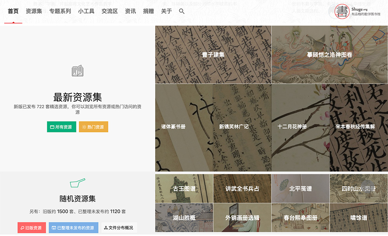Click the network icon on 文件分布概况
The image size is (388, 236).
tap(106, 228)
